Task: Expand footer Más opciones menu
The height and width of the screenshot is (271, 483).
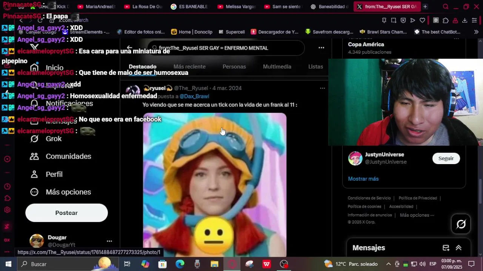Action: 417,215
